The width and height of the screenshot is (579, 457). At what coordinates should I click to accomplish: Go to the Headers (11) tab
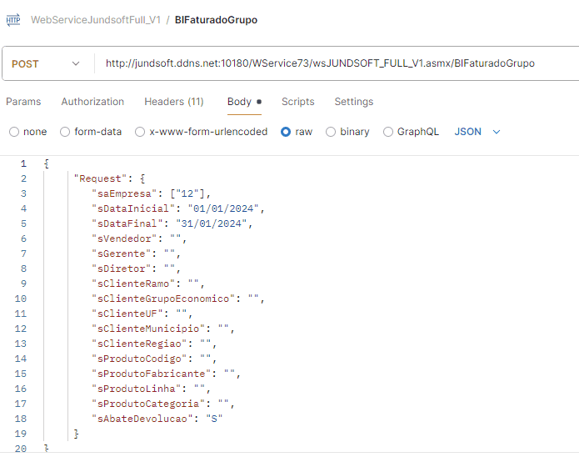coord(173,102)
